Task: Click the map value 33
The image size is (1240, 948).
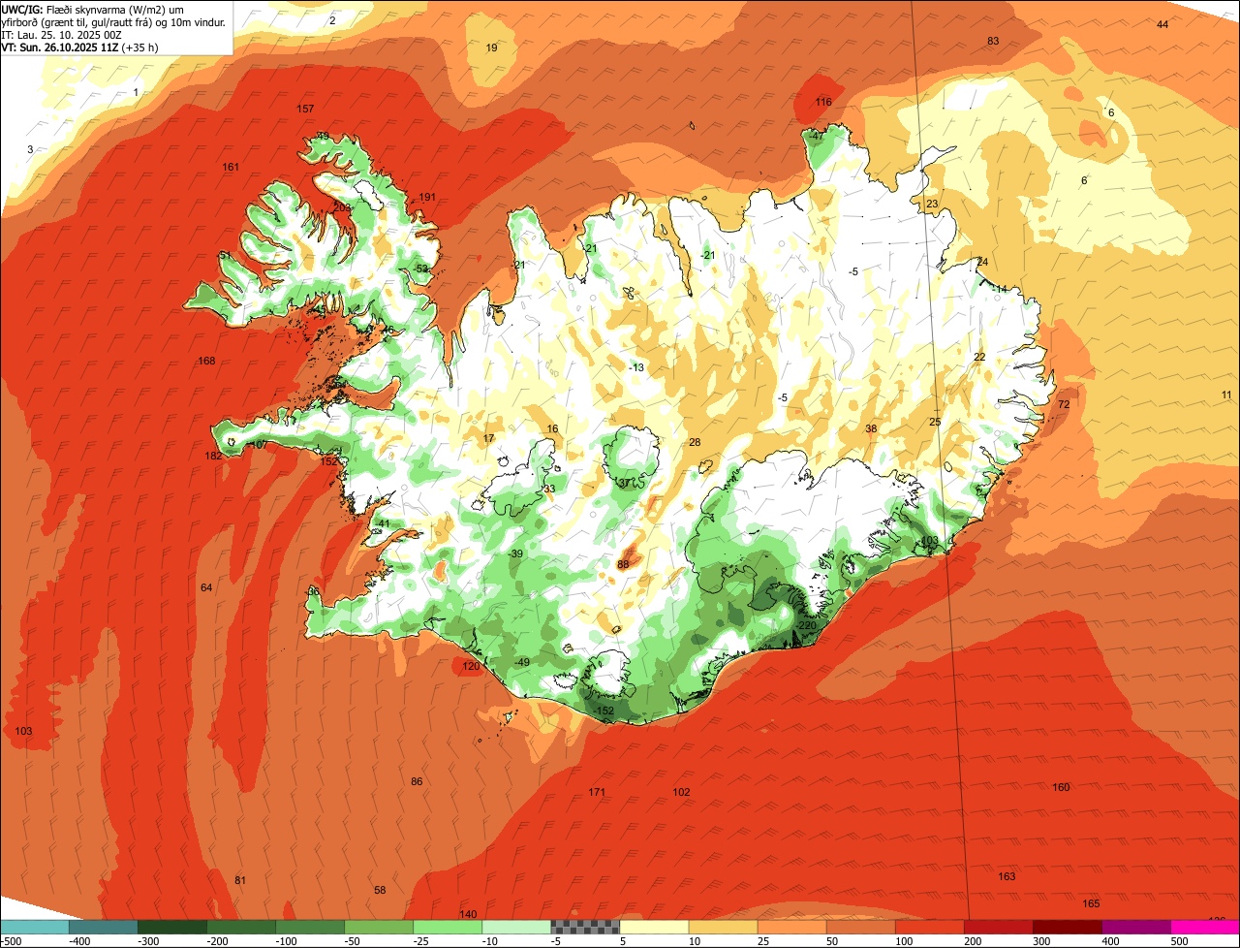Action: [549, 489]
